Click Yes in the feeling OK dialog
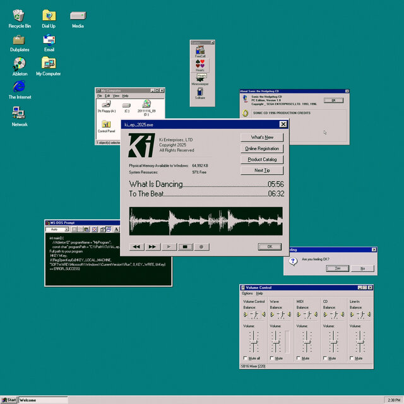Image resolution: width=404 pixels, height=404 pixels. (x=338, y=268)
